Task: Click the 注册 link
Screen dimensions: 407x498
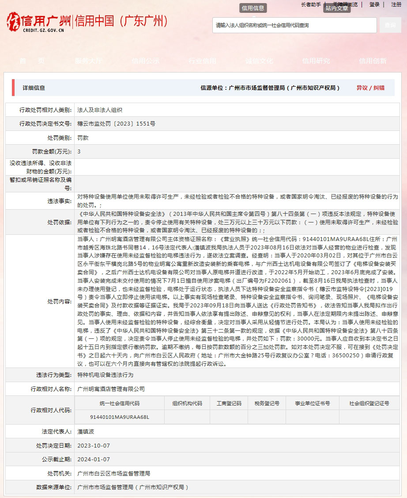Action: tap(396, 4)
